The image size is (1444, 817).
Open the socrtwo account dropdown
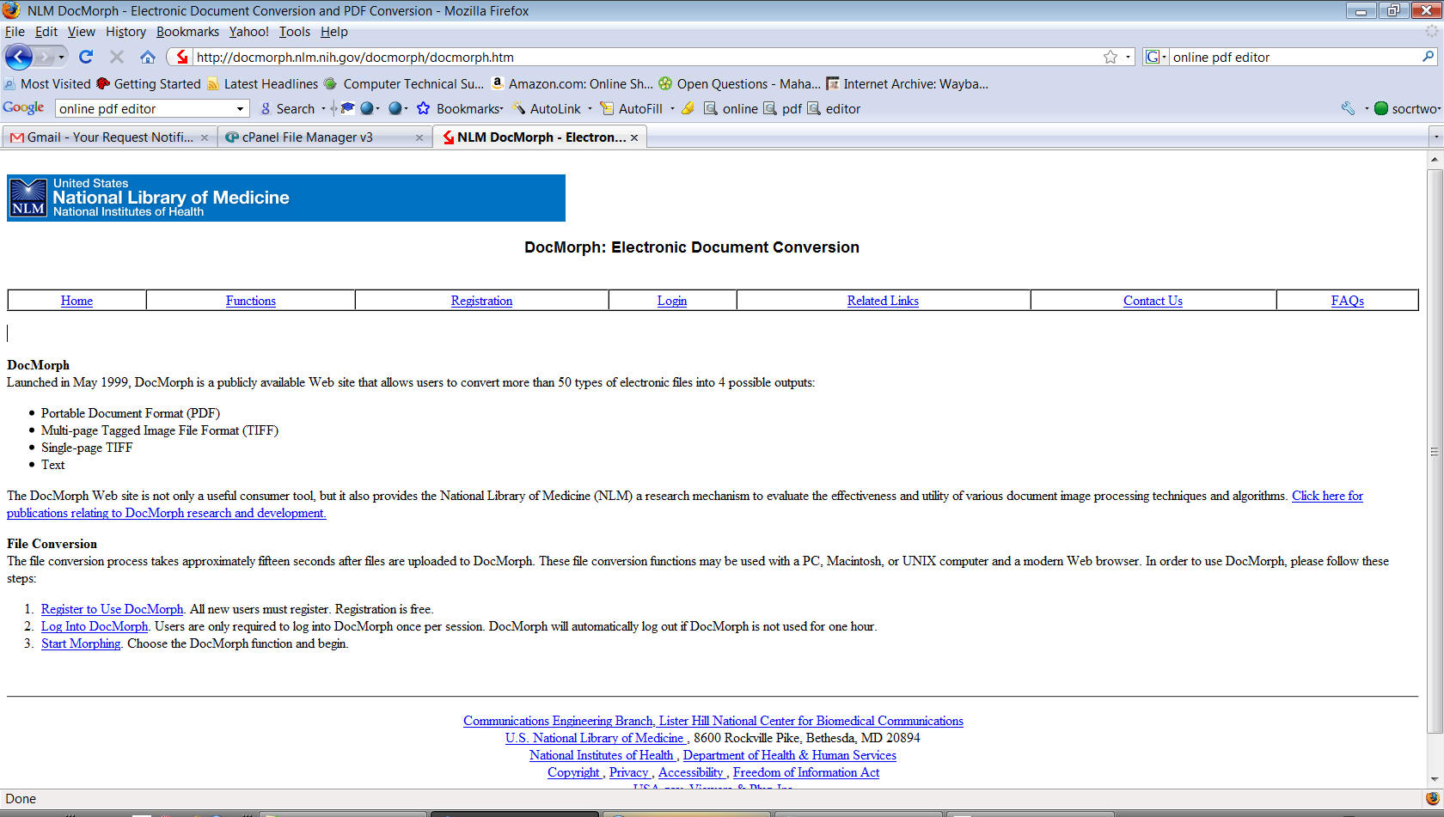(1405, 108)
